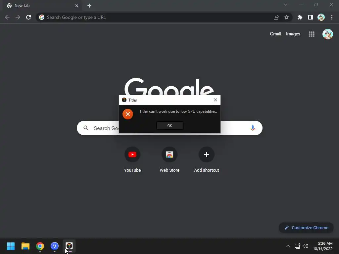Show hidden system tray icons

288,246
